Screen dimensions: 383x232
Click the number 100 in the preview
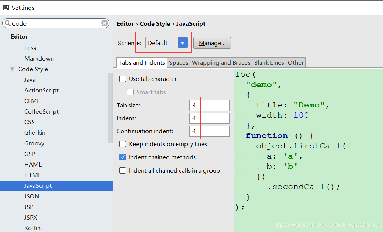click(x=301, y=115)
